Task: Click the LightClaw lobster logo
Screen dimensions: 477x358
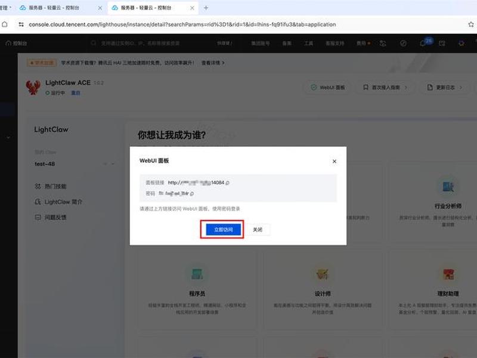Action: pos(33,87)
